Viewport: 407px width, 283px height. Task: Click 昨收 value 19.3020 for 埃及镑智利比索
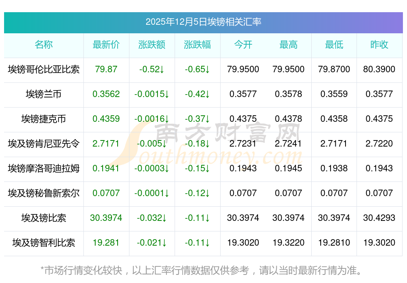(379, 243)
